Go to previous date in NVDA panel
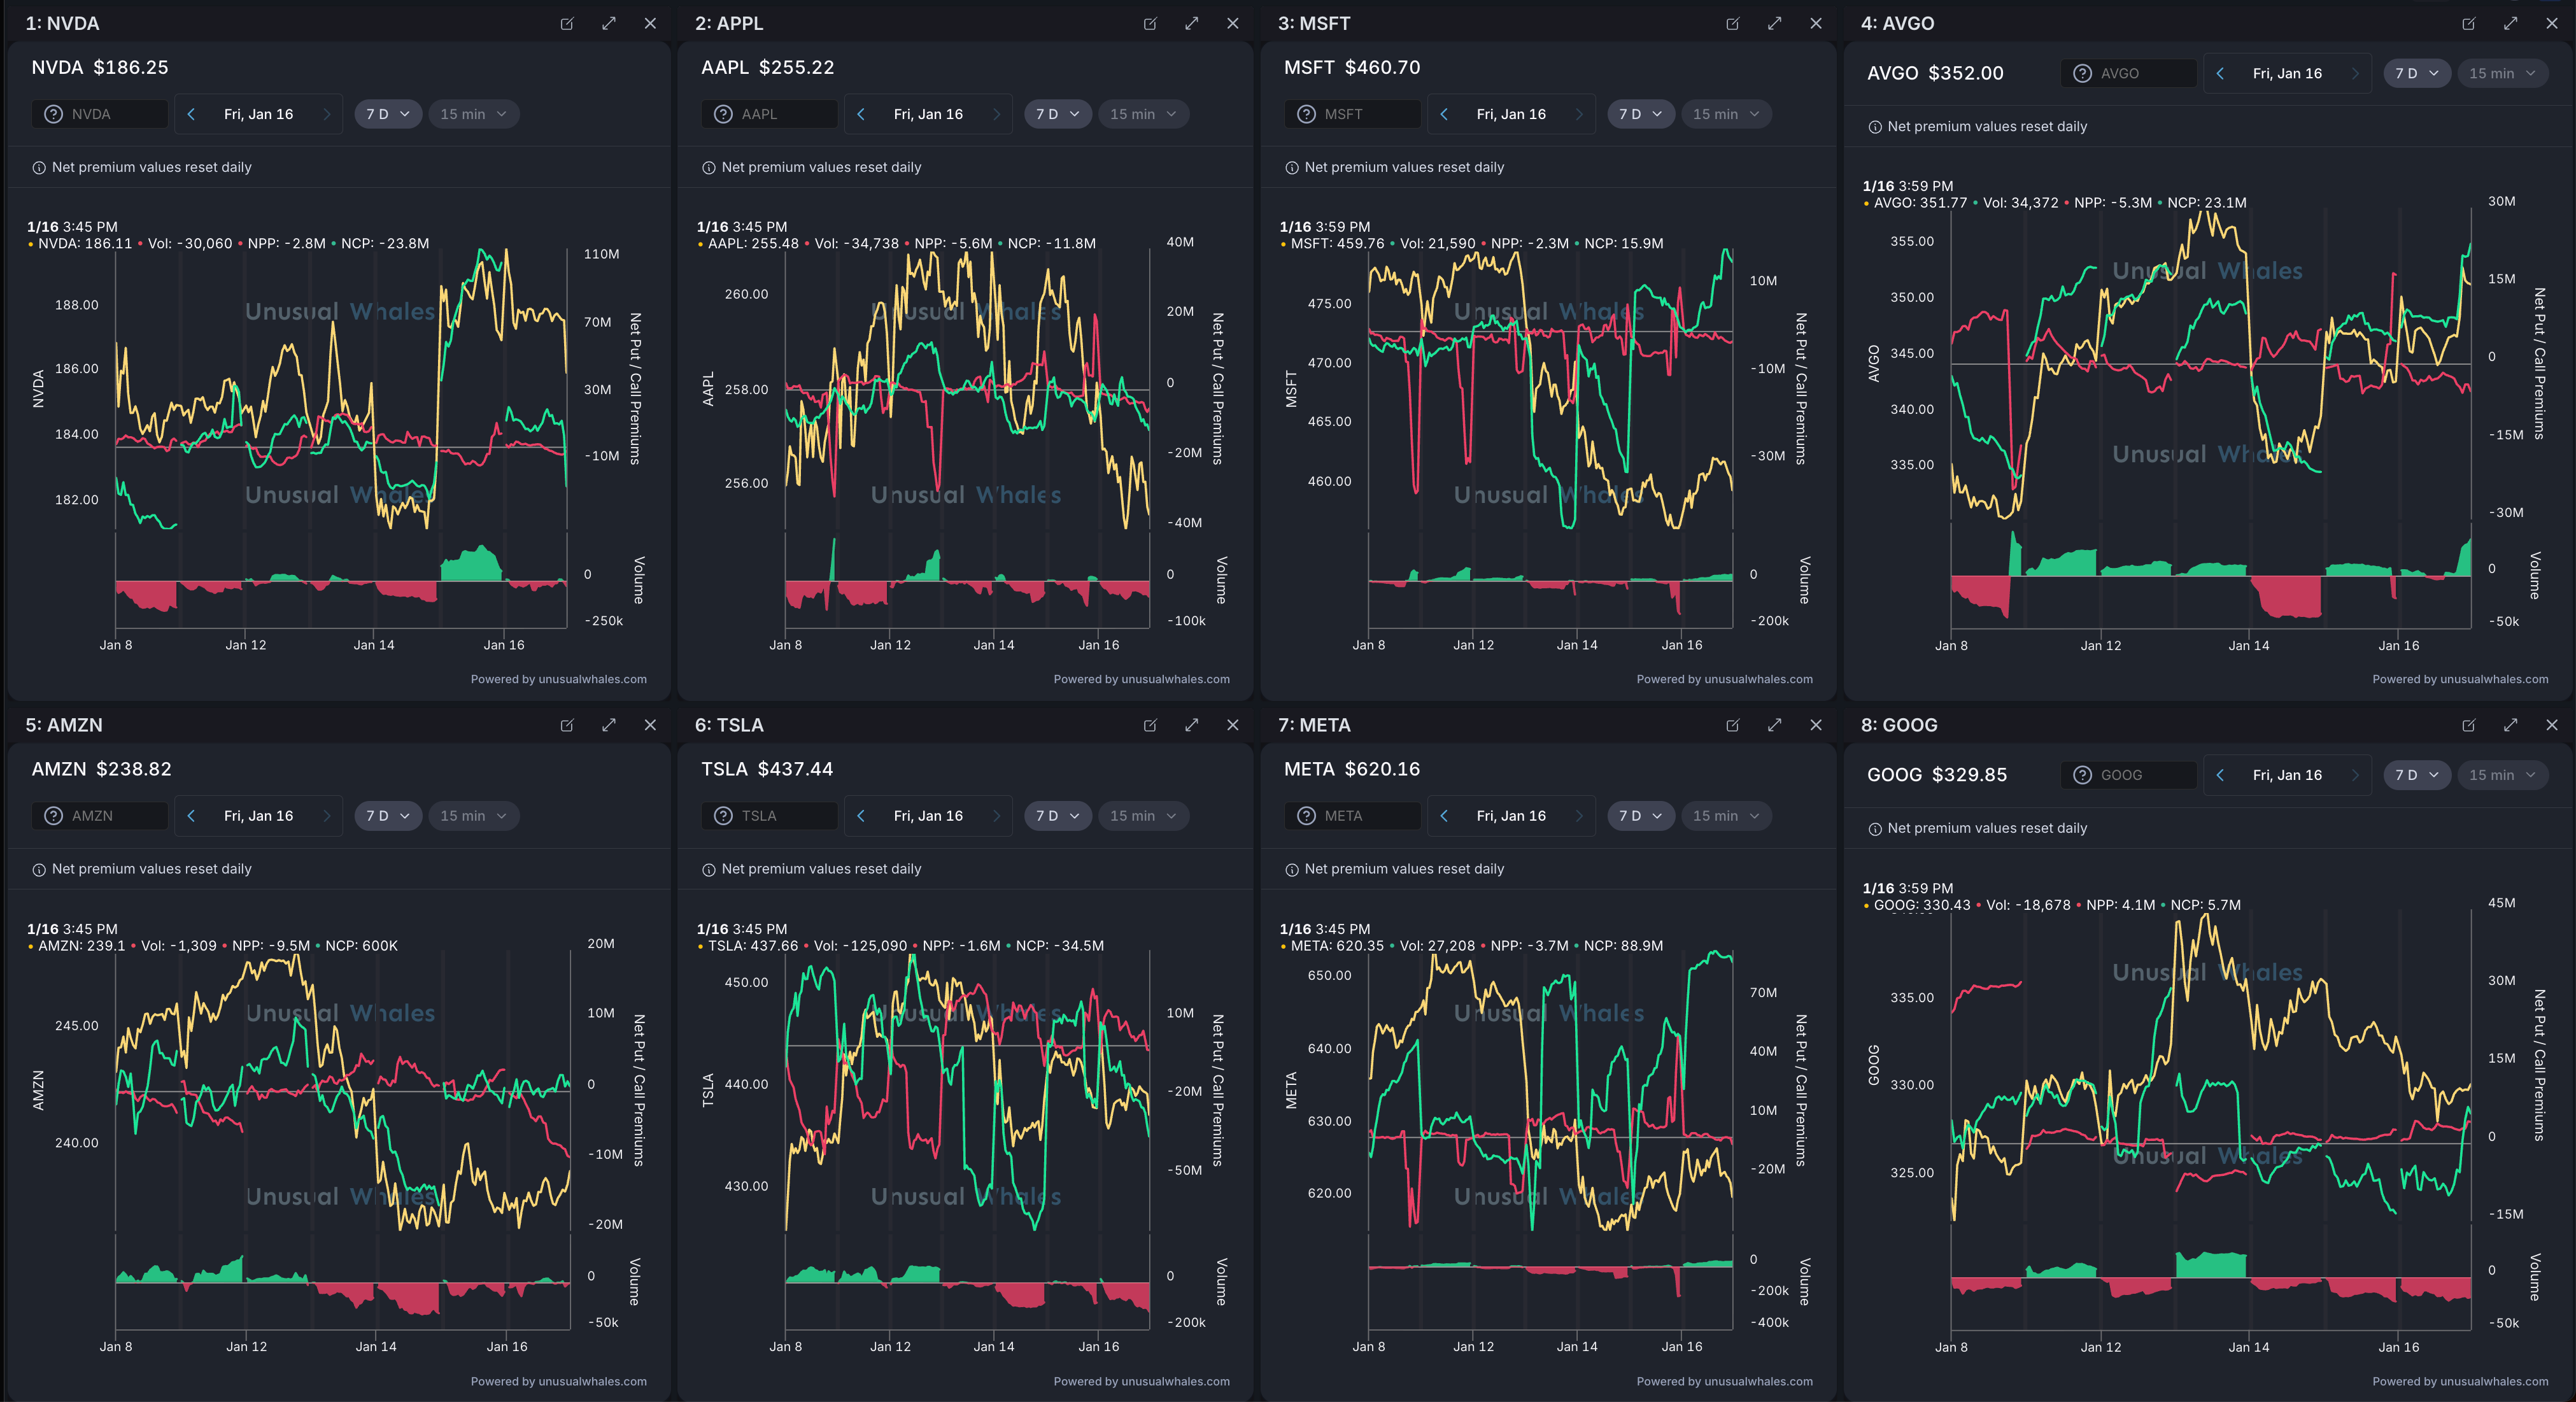Screen dimensions: 2576x1402 point(191,114)
